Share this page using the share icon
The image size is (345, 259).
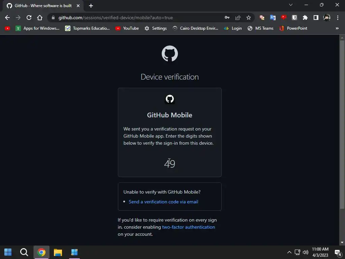pos(238,18)
